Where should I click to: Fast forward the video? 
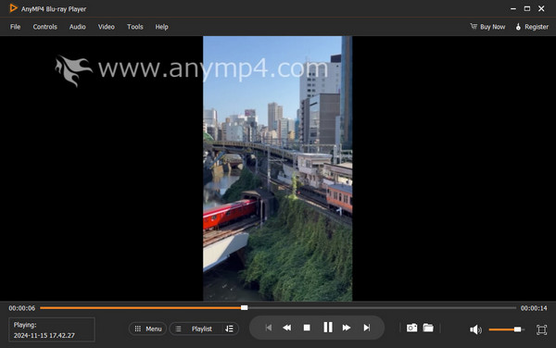[x=347, y=328]
